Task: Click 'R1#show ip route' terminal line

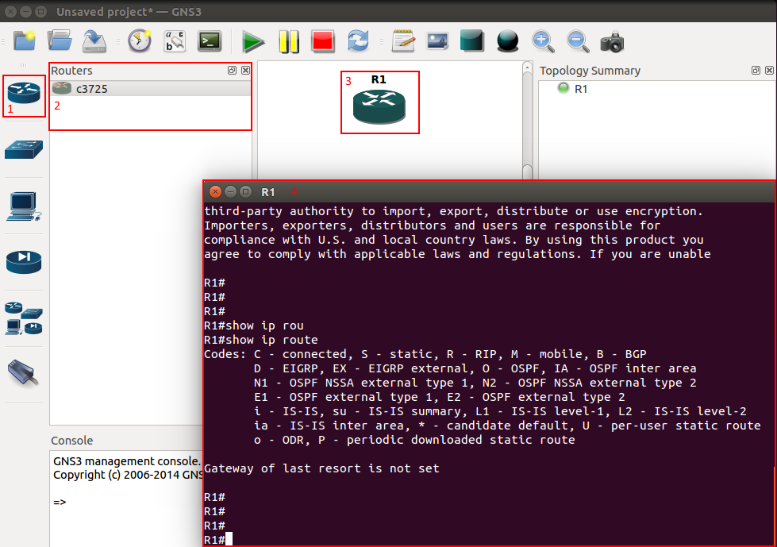Action: [261, 340]
